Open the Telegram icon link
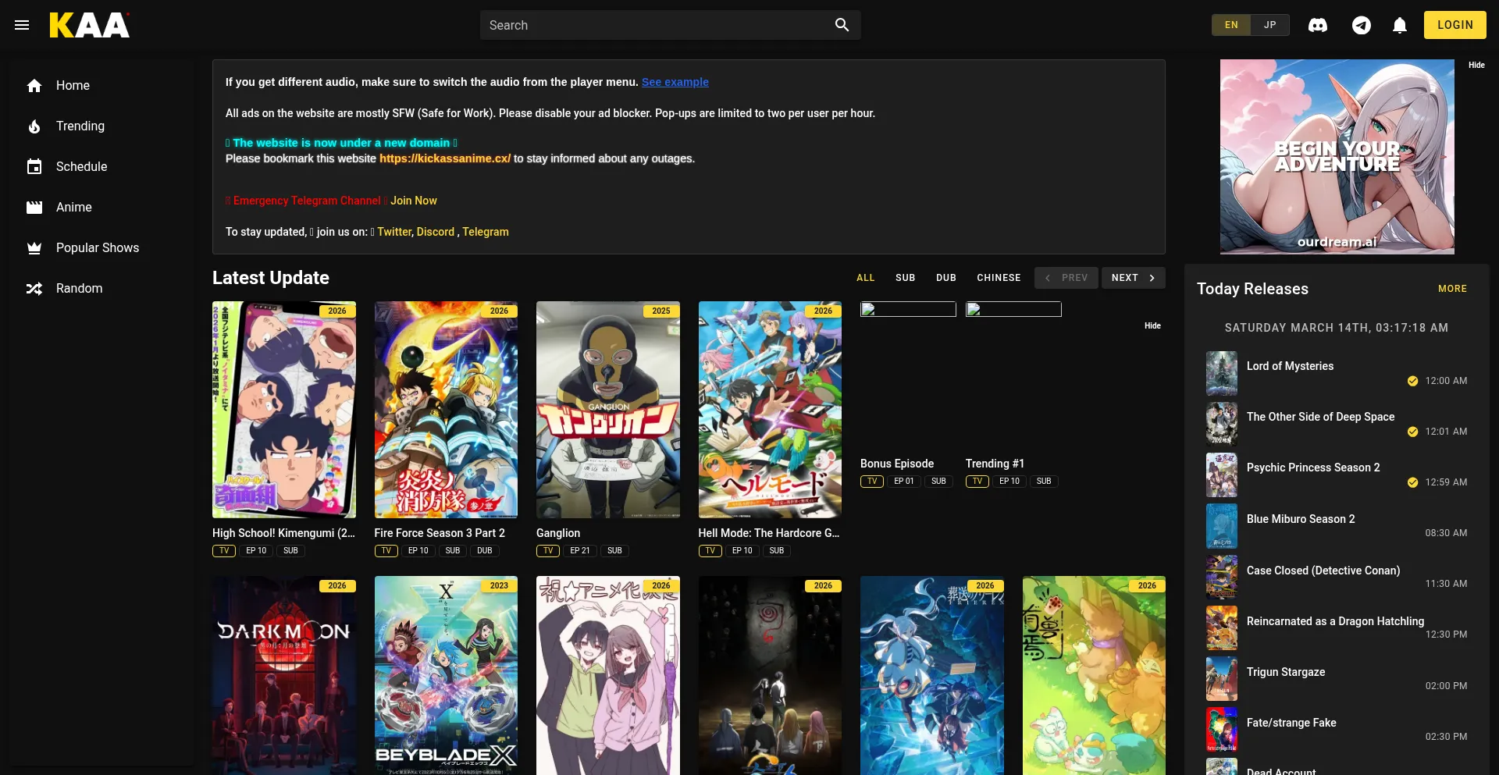This screenshot has width=1499, height=775. point(1362,25)
